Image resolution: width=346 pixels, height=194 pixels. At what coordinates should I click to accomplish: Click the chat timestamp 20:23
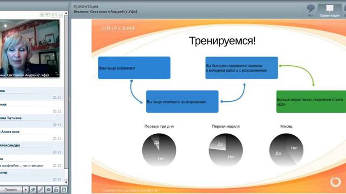click(57, 179)
